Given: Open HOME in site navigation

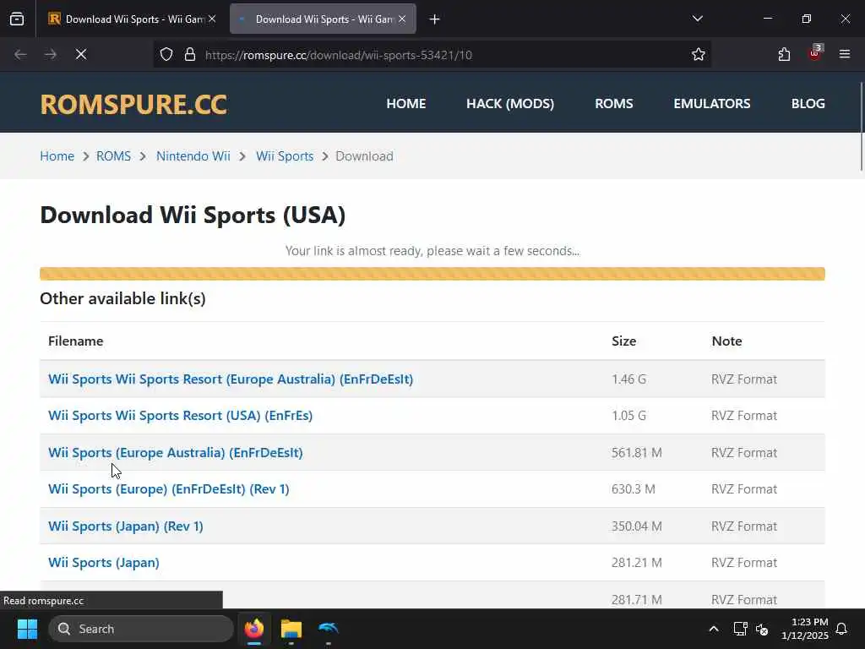Looking at the screenshot, I should (406, 103).
